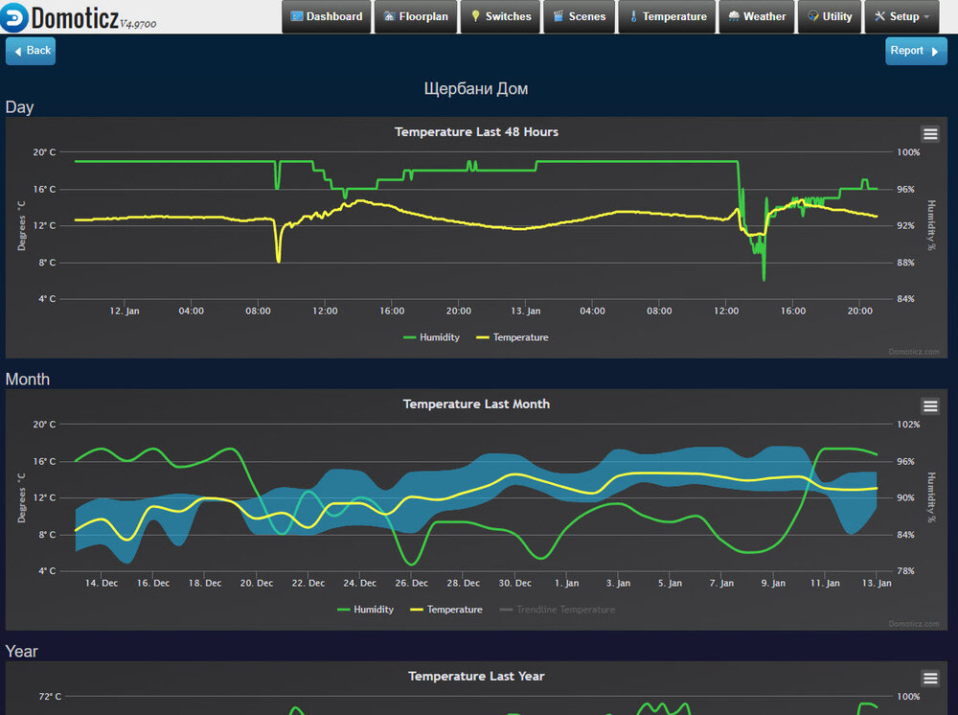Click the Report button
Viewport: 958px width, 715px height.
tap(916, 51)
